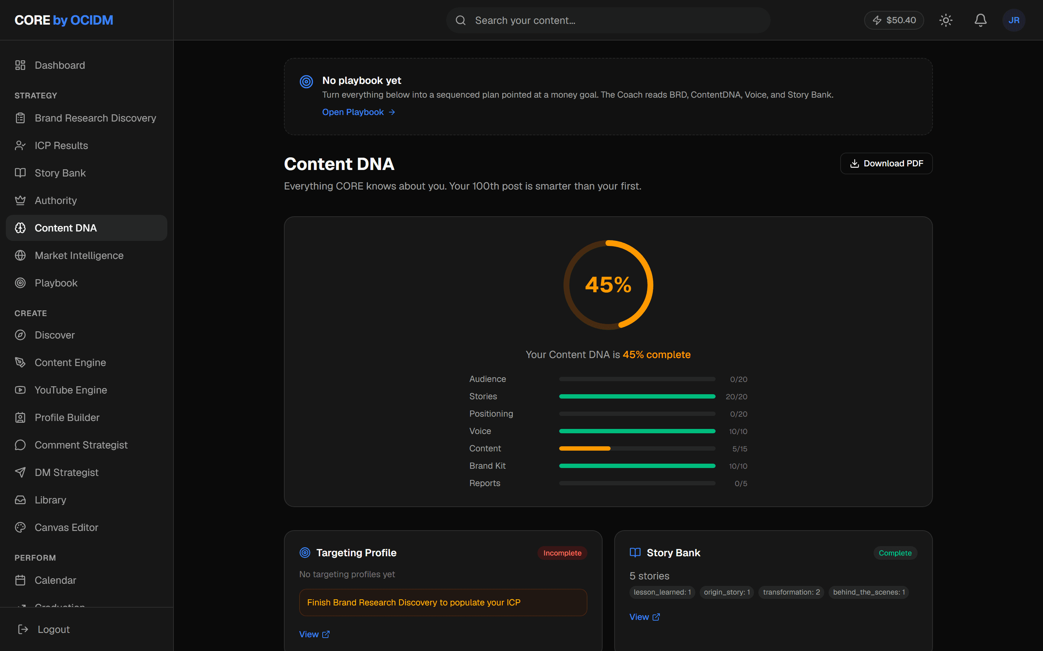Open notifications bell icon
Image resolution: width=1043 pixels, height=651 pixels.
click(x=980, y=20)
